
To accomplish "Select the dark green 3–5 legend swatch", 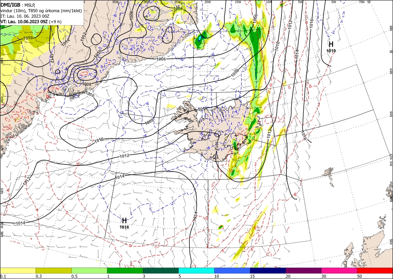I will pyautogui.click(x=161, y=270).
